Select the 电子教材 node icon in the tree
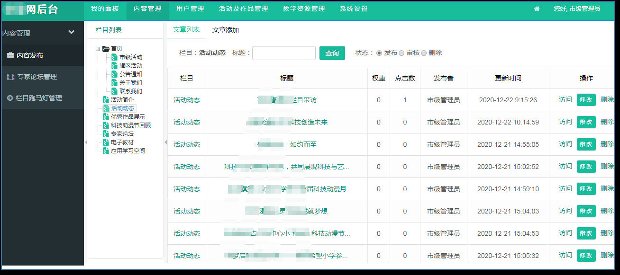Viewport: 620px width, 275px height. 105,142
